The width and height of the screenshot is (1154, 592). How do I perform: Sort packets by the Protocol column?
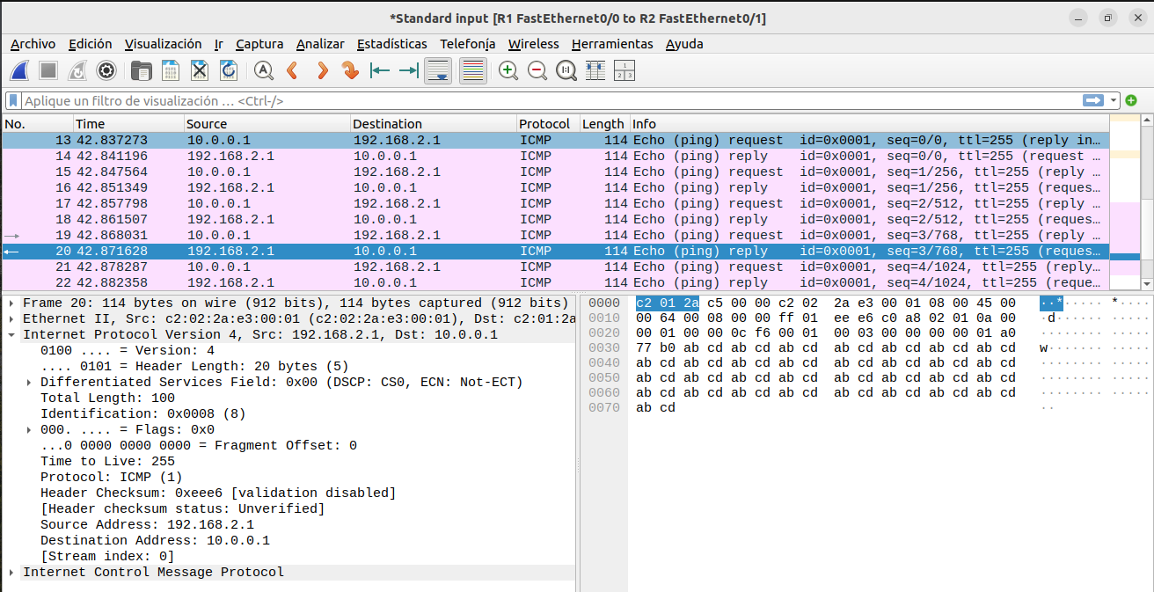point(548,124)
